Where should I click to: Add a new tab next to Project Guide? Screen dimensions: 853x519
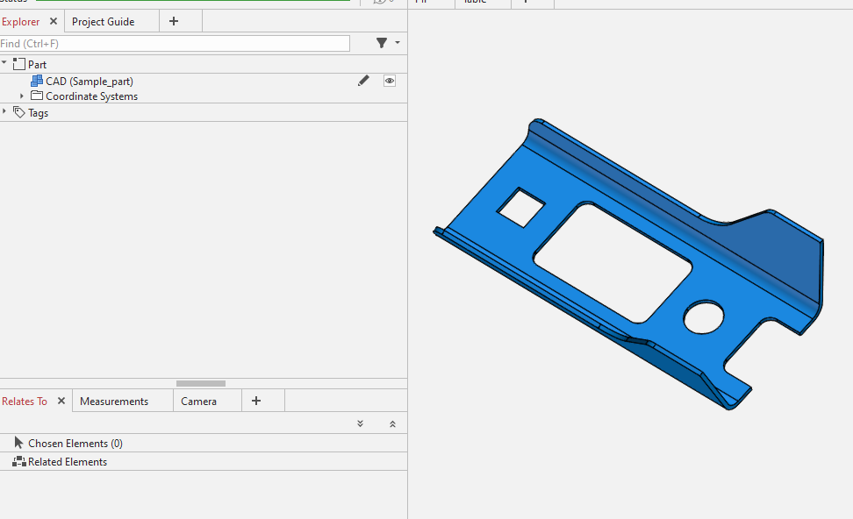174,21
